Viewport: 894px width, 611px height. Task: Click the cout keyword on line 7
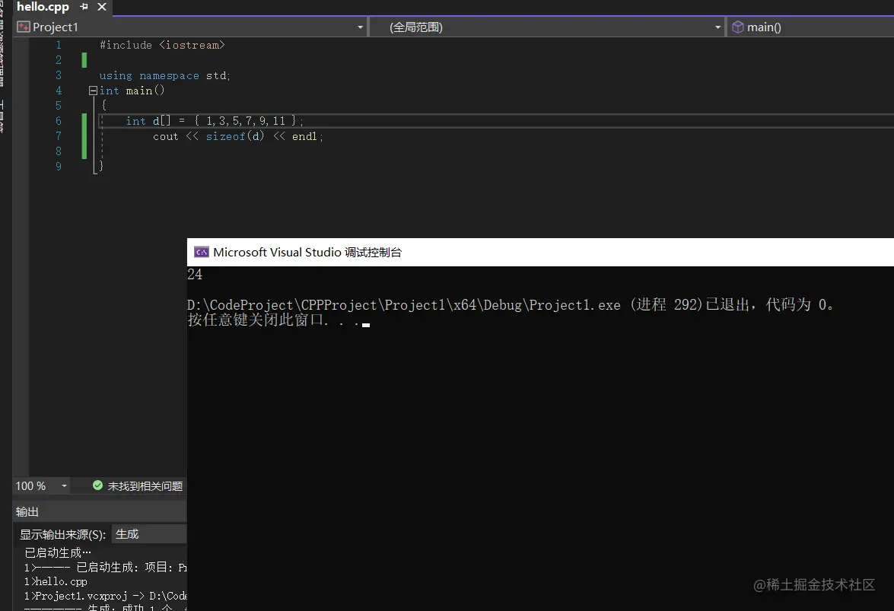point(165,136)
